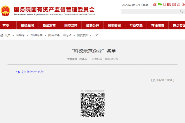
Task: Open the blue “科改示范企业”名单 link
Action: 30,72
